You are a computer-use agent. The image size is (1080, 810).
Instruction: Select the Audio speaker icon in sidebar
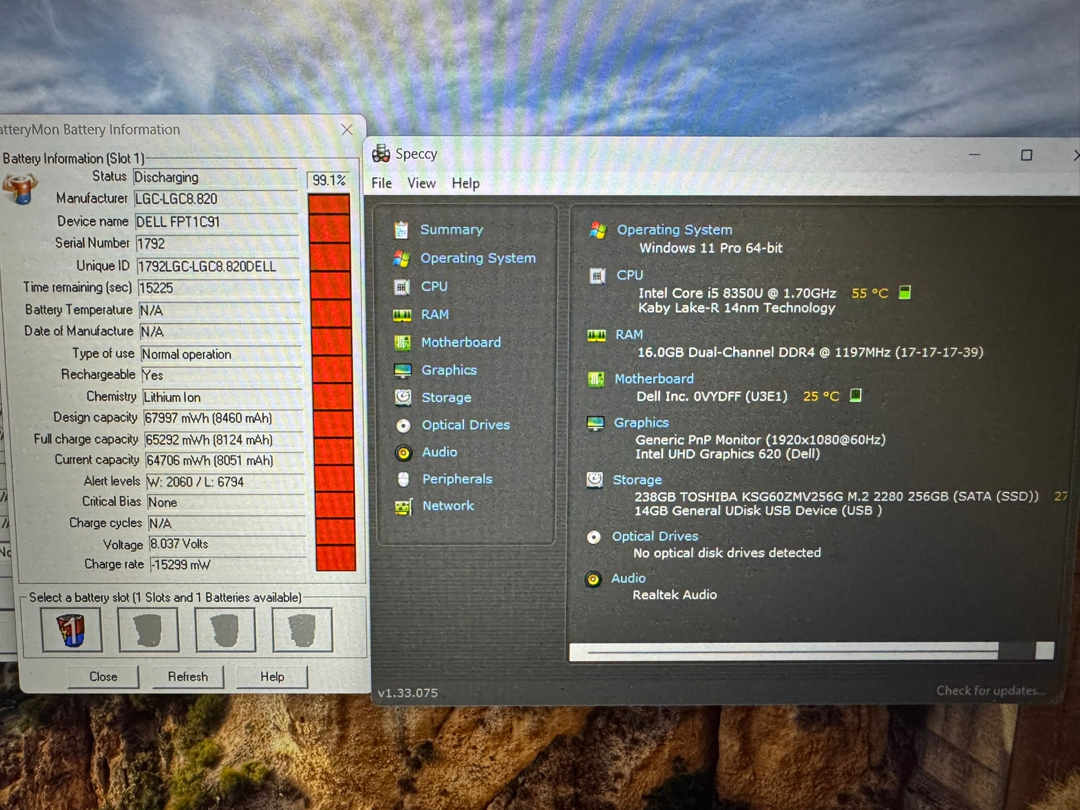(x=403, y=452)
